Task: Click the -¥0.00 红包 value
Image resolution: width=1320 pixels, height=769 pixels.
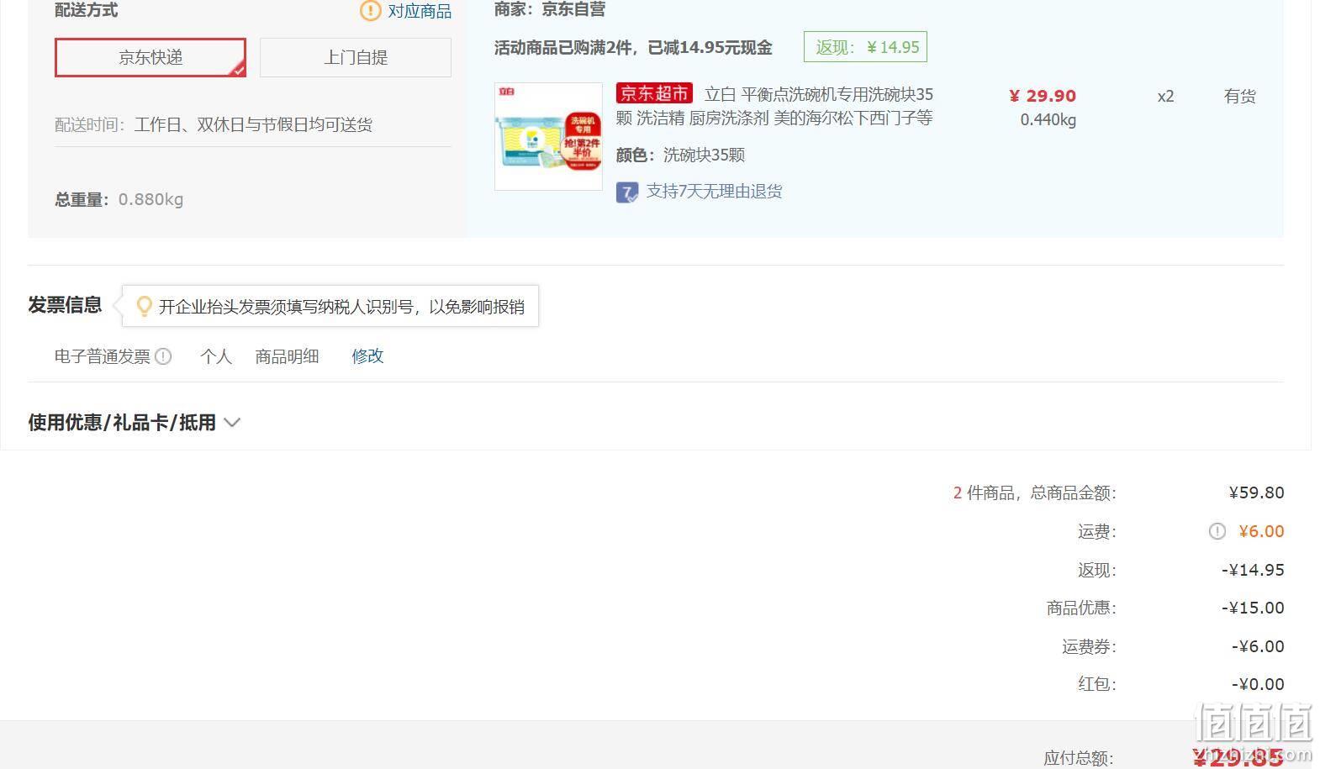Action: tap(1258, 684)
